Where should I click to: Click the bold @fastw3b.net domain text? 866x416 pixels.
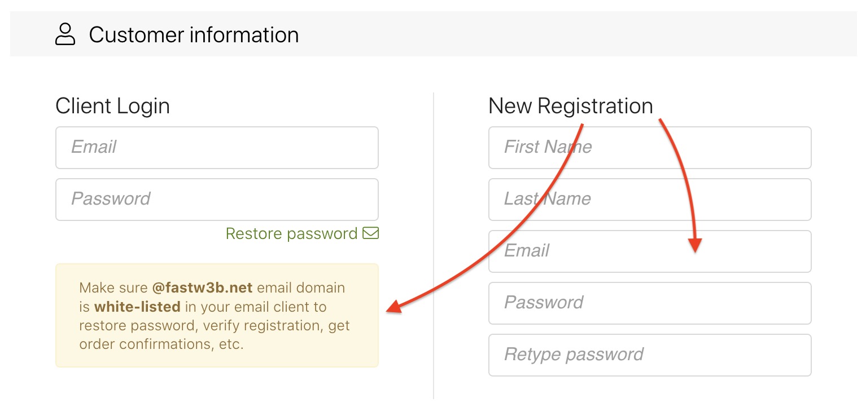(x=202, y=288)
